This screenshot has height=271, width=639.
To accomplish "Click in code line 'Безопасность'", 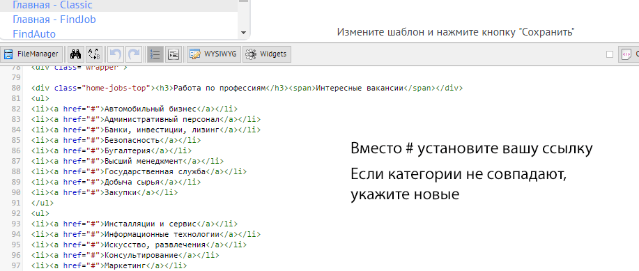I will click(116, 140).
